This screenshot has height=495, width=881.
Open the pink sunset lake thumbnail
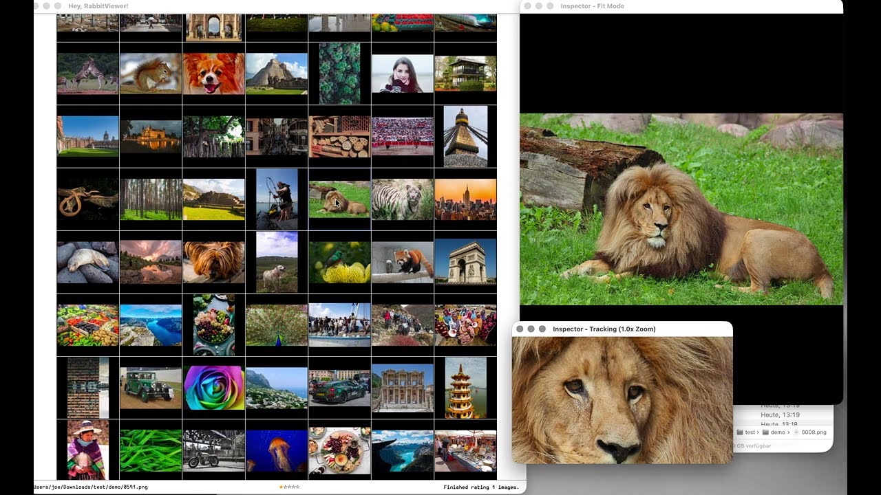coord(151,262)
